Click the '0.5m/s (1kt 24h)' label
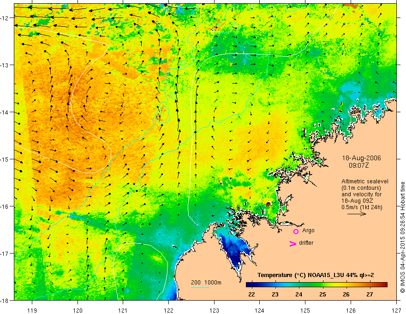This screenshot has width=406, height=314. pyautogui.click(x=362, y=207)
